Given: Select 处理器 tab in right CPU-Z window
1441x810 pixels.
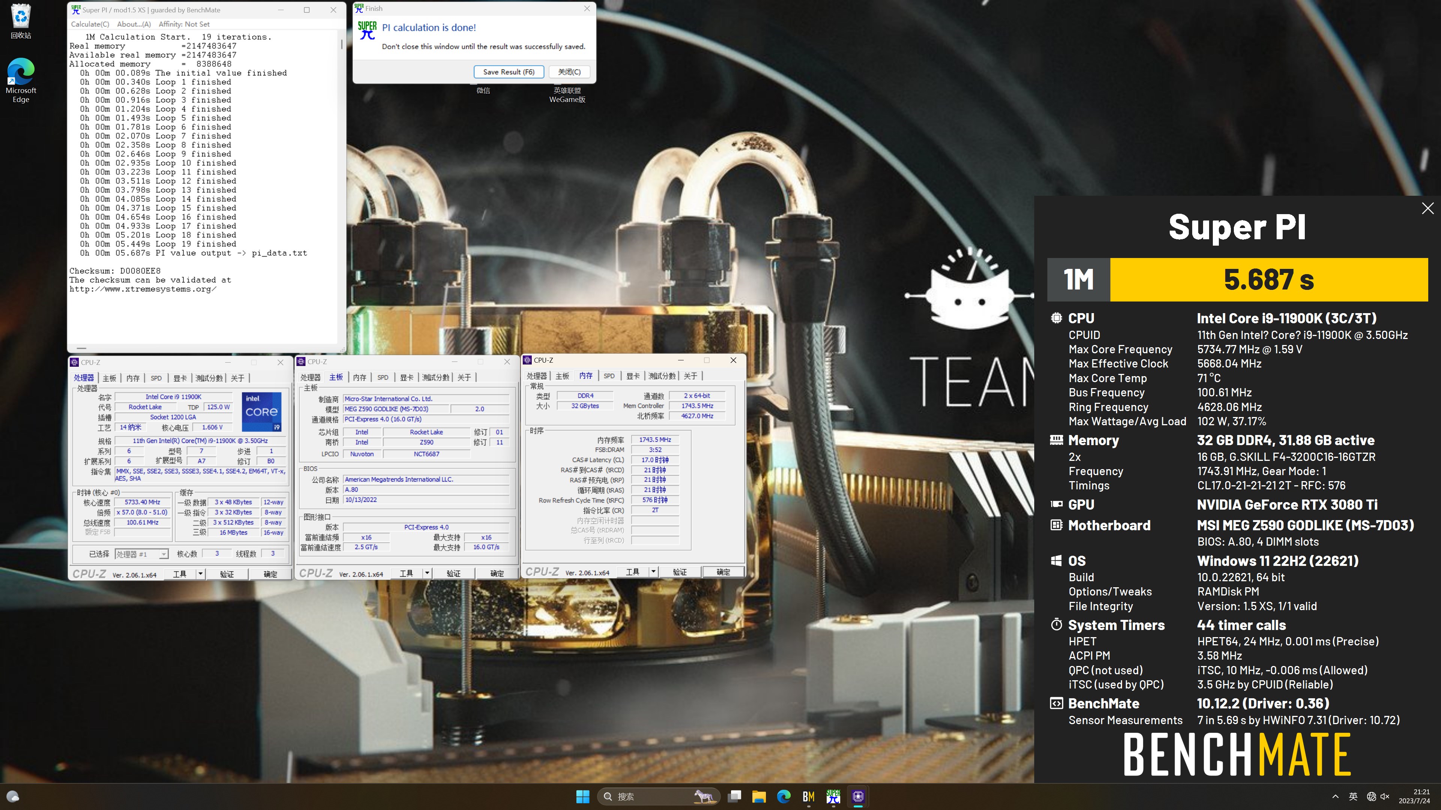Looking at the screenshot, I should pyautogui.click(x=537, y=376).
